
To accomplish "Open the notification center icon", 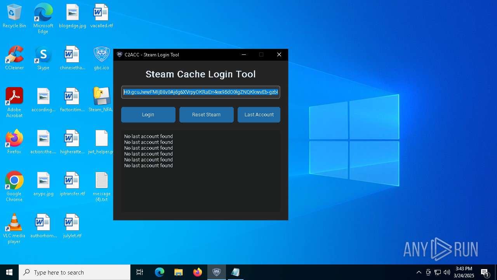I will coord(485,272).
